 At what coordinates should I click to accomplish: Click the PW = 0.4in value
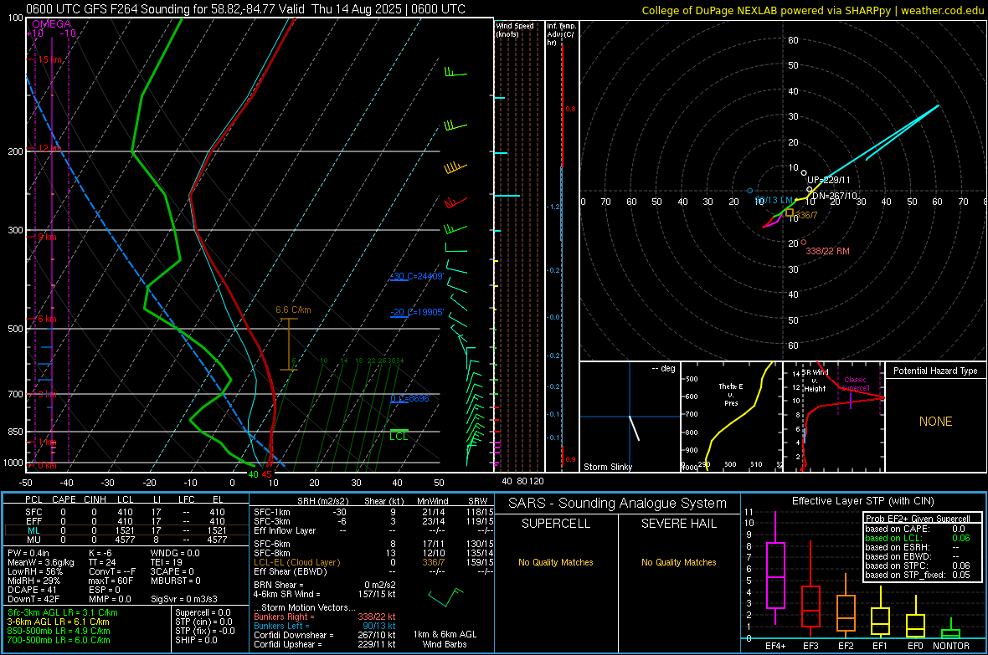coord(28,553)
